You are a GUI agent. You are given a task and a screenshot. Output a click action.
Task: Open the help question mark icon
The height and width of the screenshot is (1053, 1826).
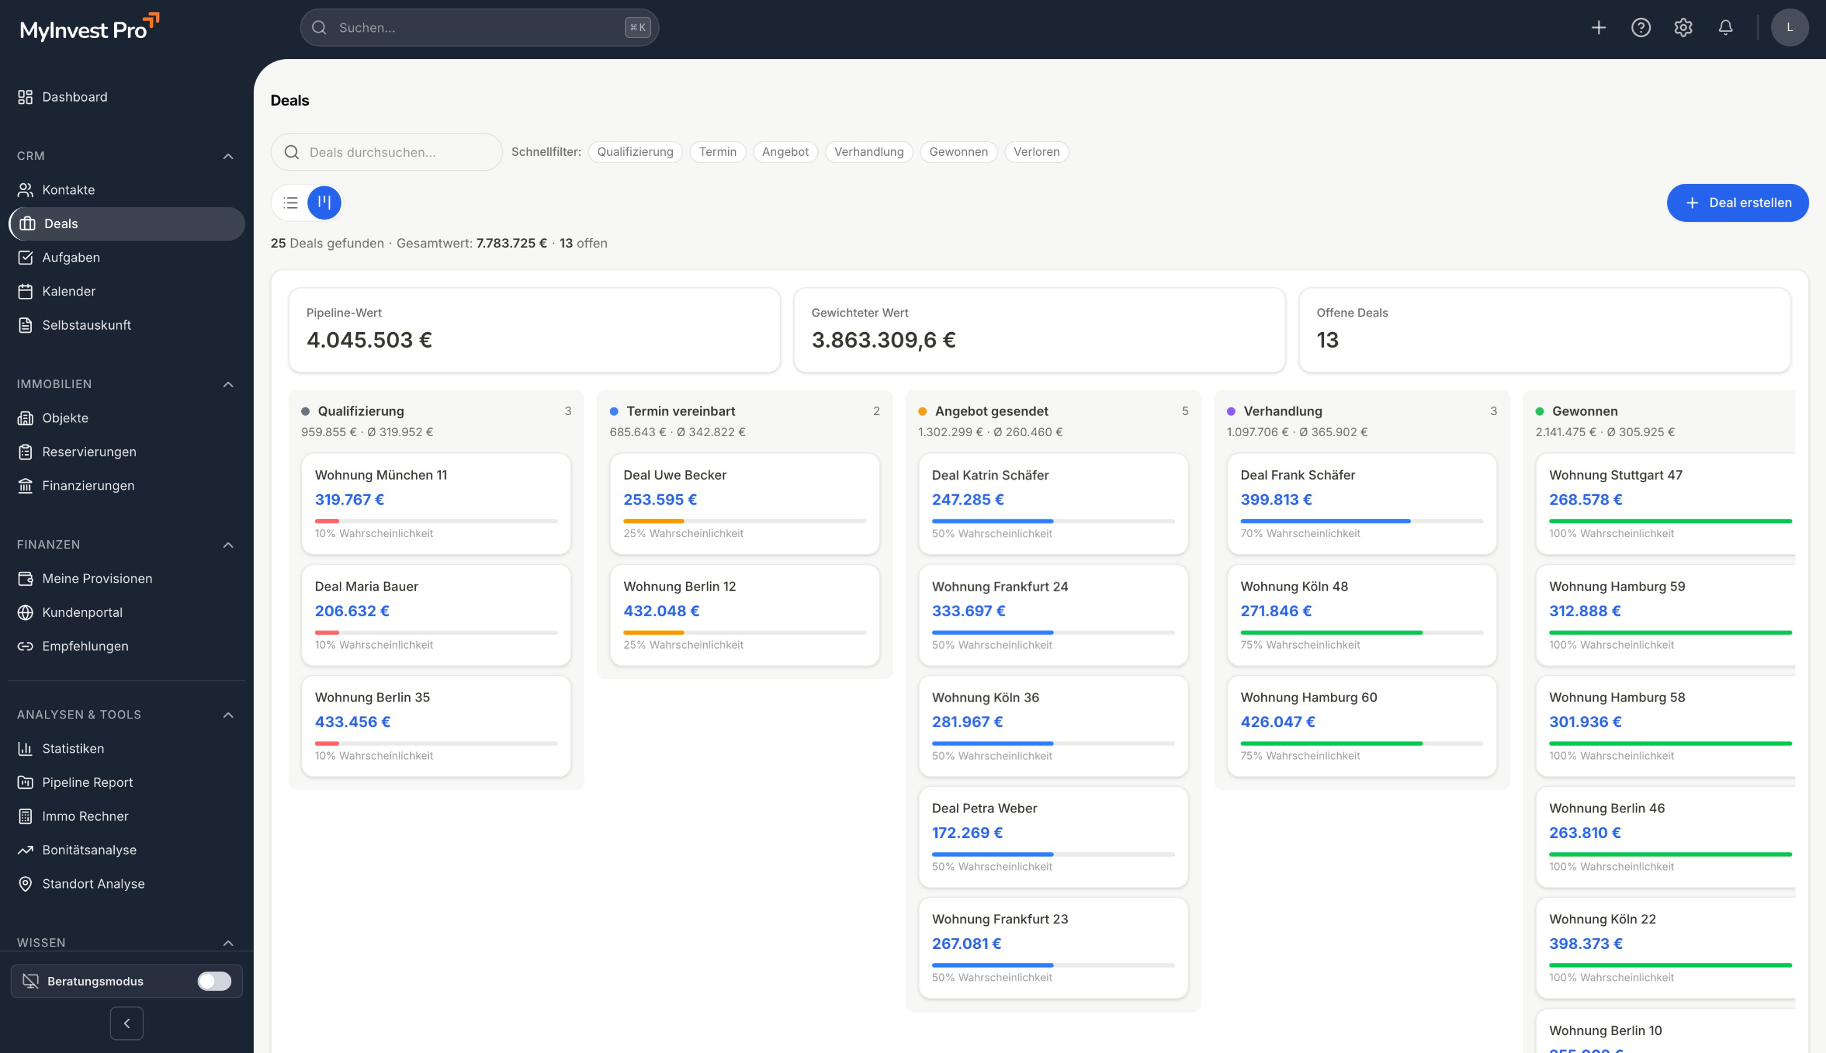coord(1640,27)
